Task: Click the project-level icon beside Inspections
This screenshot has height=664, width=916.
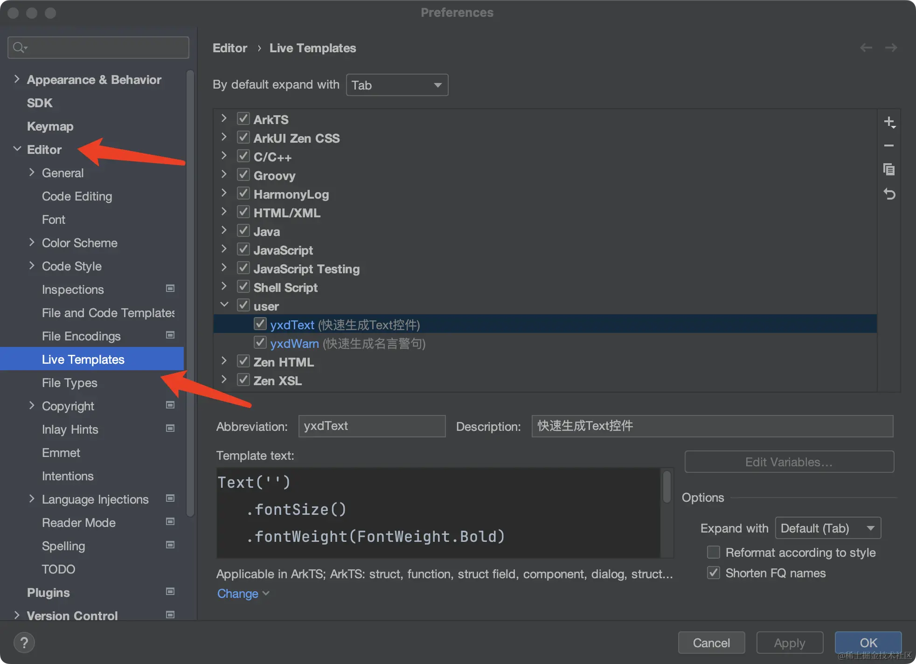Action: click(170, 289)
